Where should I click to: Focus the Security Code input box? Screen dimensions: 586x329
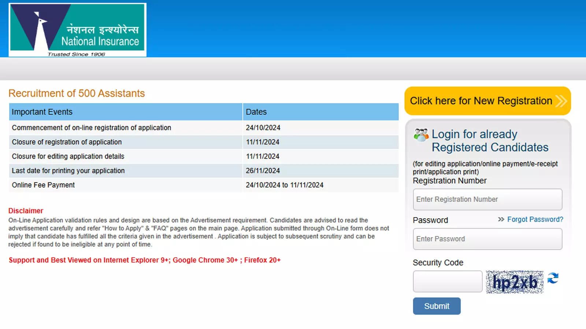[448, 281]
